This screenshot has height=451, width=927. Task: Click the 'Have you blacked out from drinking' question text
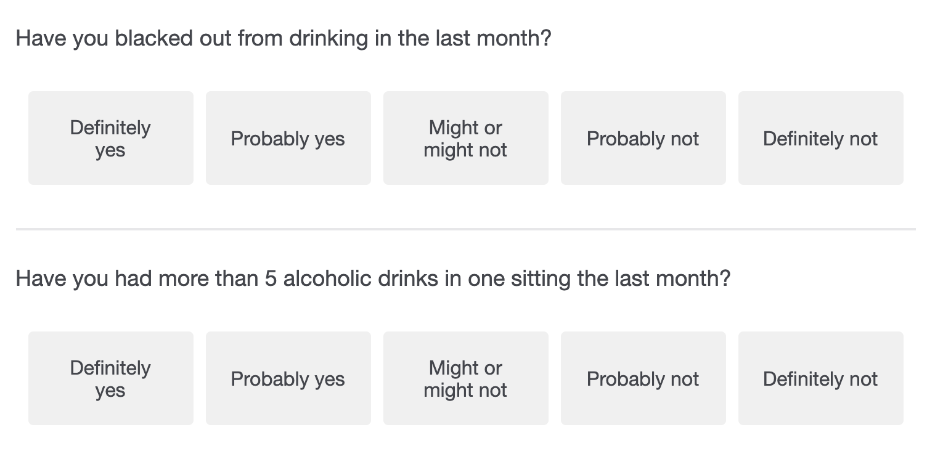(x=284, y=39)
